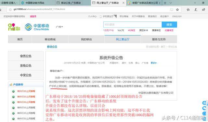Click the favorite star in address bar

(x=177, y=9)
